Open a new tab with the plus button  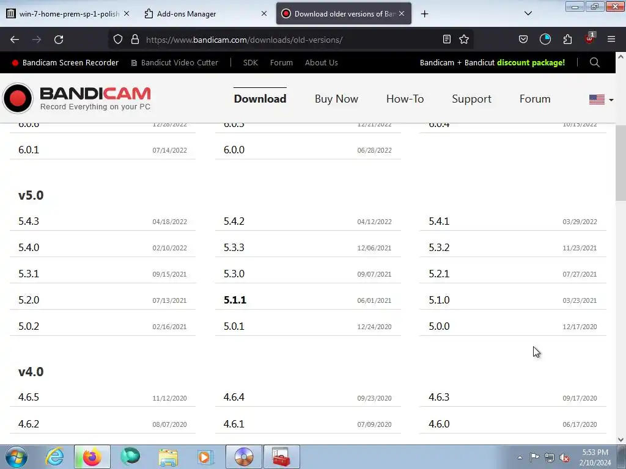(424, 14)
